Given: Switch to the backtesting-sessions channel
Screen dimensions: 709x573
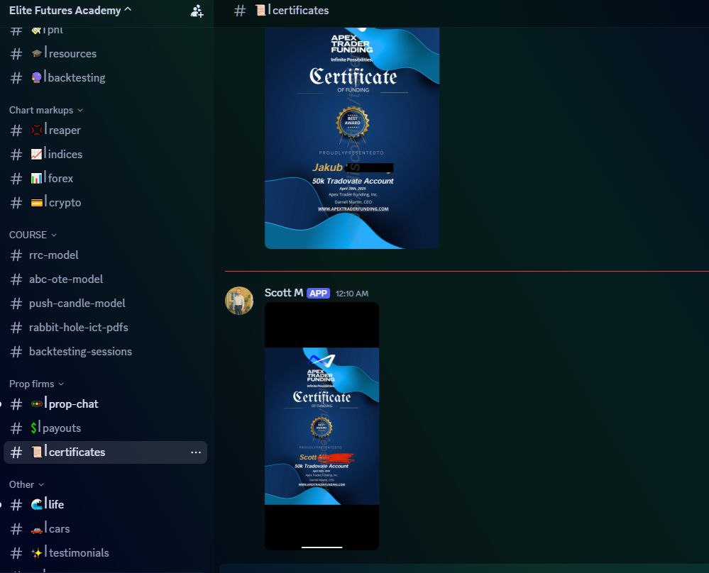Looking at the screenshot, I should [x=80, y=352].
